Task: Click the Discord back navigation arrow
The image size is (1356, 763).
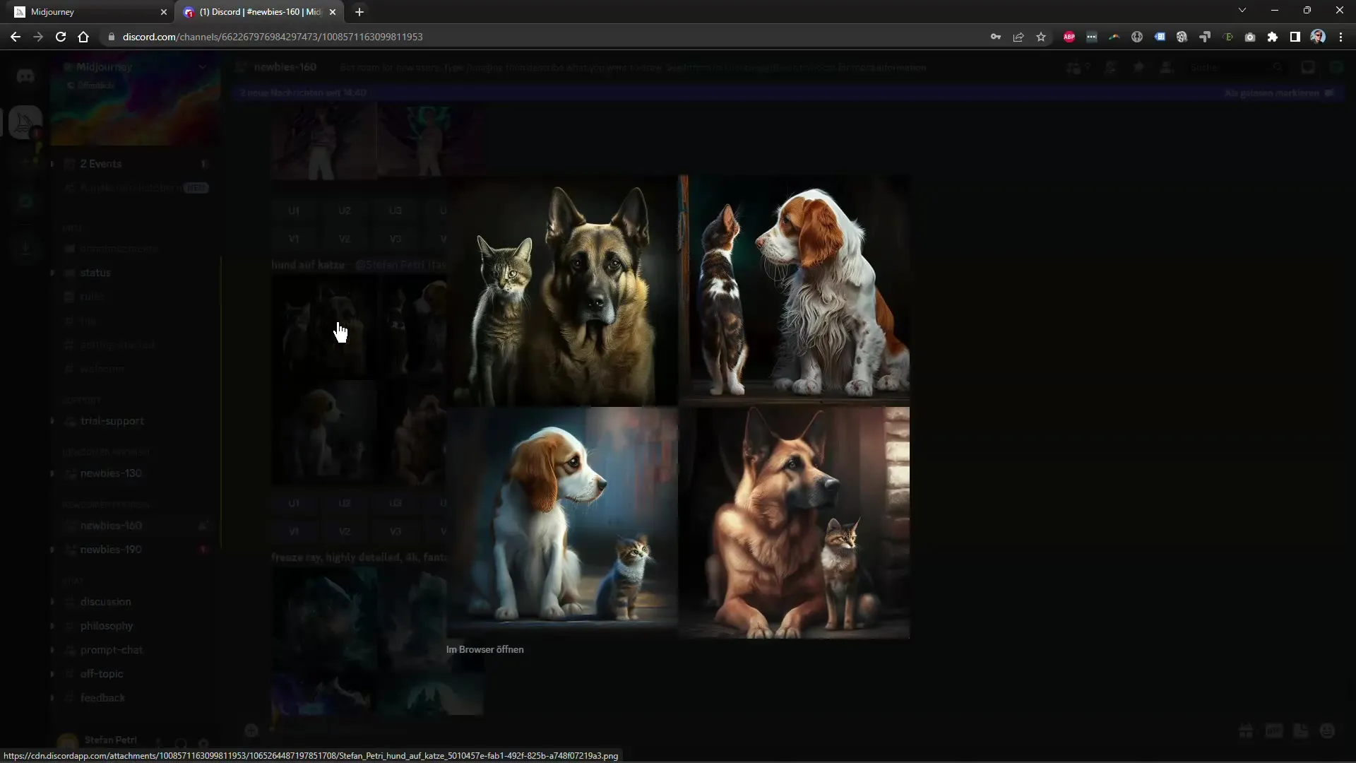Action: [x=17, y=35]
